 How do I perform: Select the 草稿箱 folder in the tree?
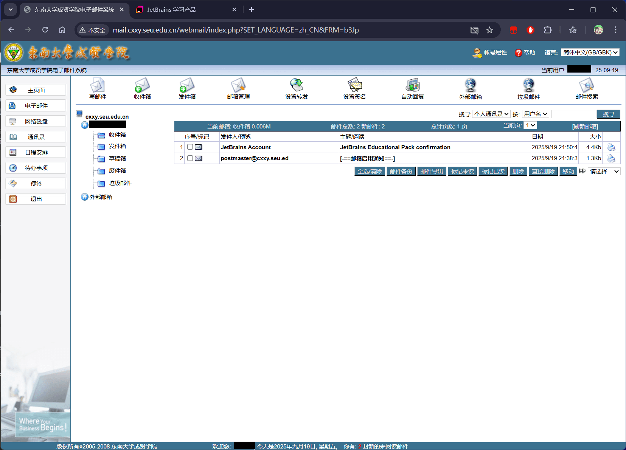[117, 159]
